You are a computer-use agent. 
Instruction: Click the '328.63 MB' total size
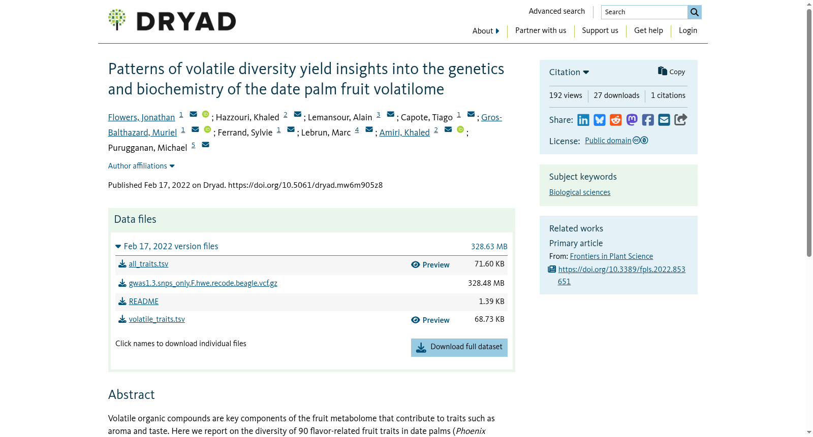click(489, 247)
